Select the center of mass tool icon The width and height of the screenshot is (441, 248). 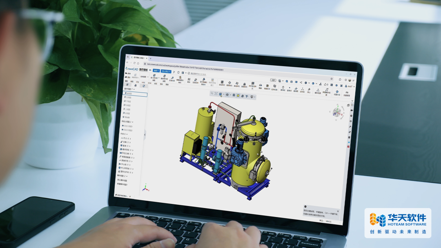[309, 89]
